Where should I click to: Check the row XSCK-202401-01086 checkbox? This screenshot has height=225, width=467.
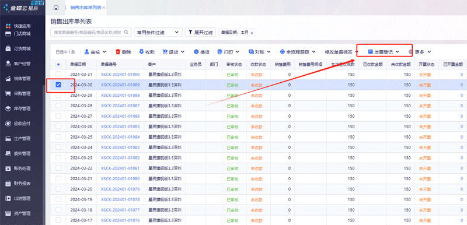point(58,116)
